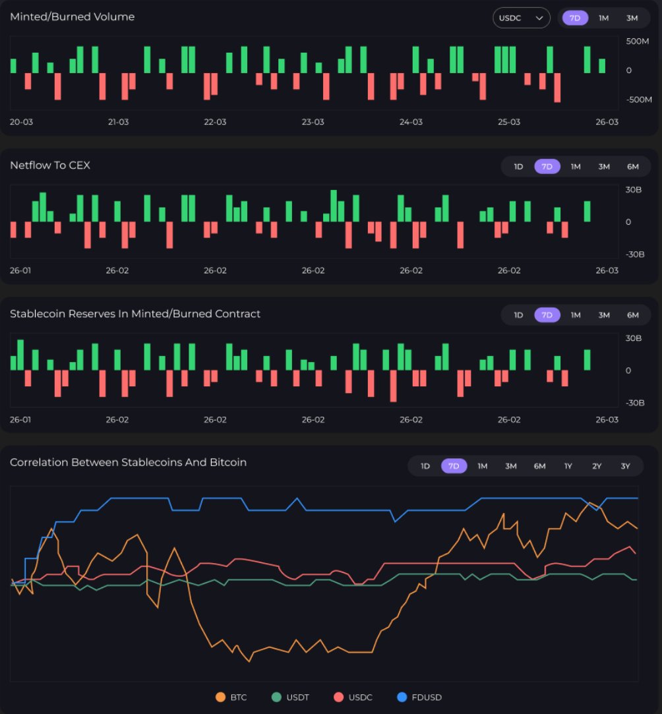The height and width of the screenshot is (714, 662).
Task: Select 3M range for Minted/Burned Volume
Action: tap(632, 18)
